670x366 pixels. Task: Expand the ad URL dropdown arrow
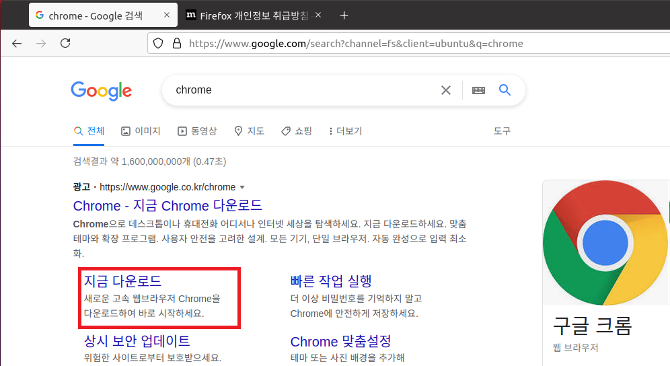pos(242,187)
